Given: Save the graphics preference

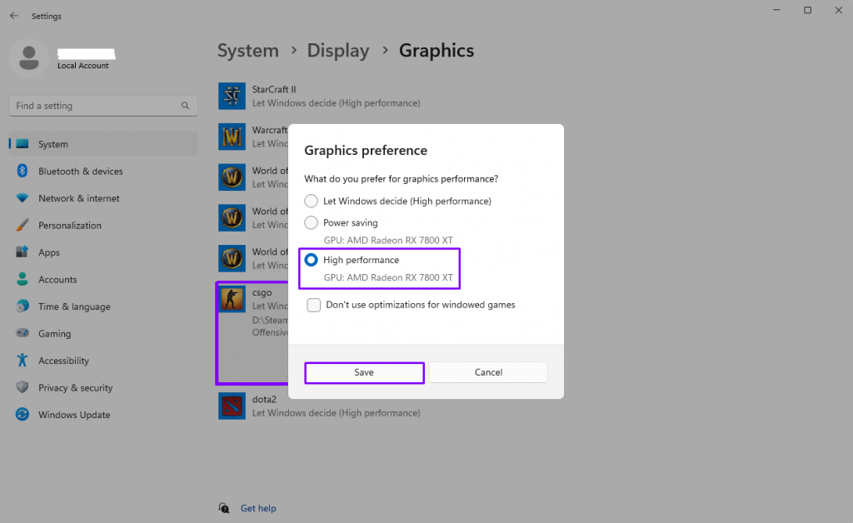Looking at the screenshot, I should pyautogui.click(x=364, y=372).
